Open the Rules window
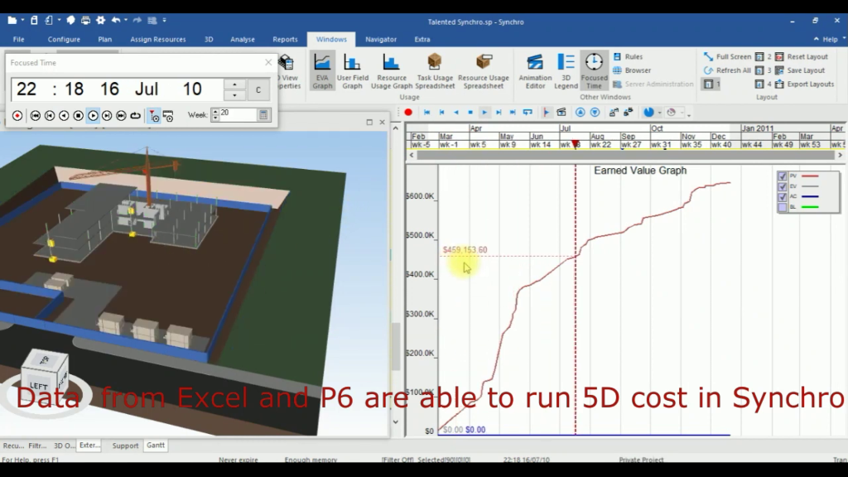 [628, 57]
